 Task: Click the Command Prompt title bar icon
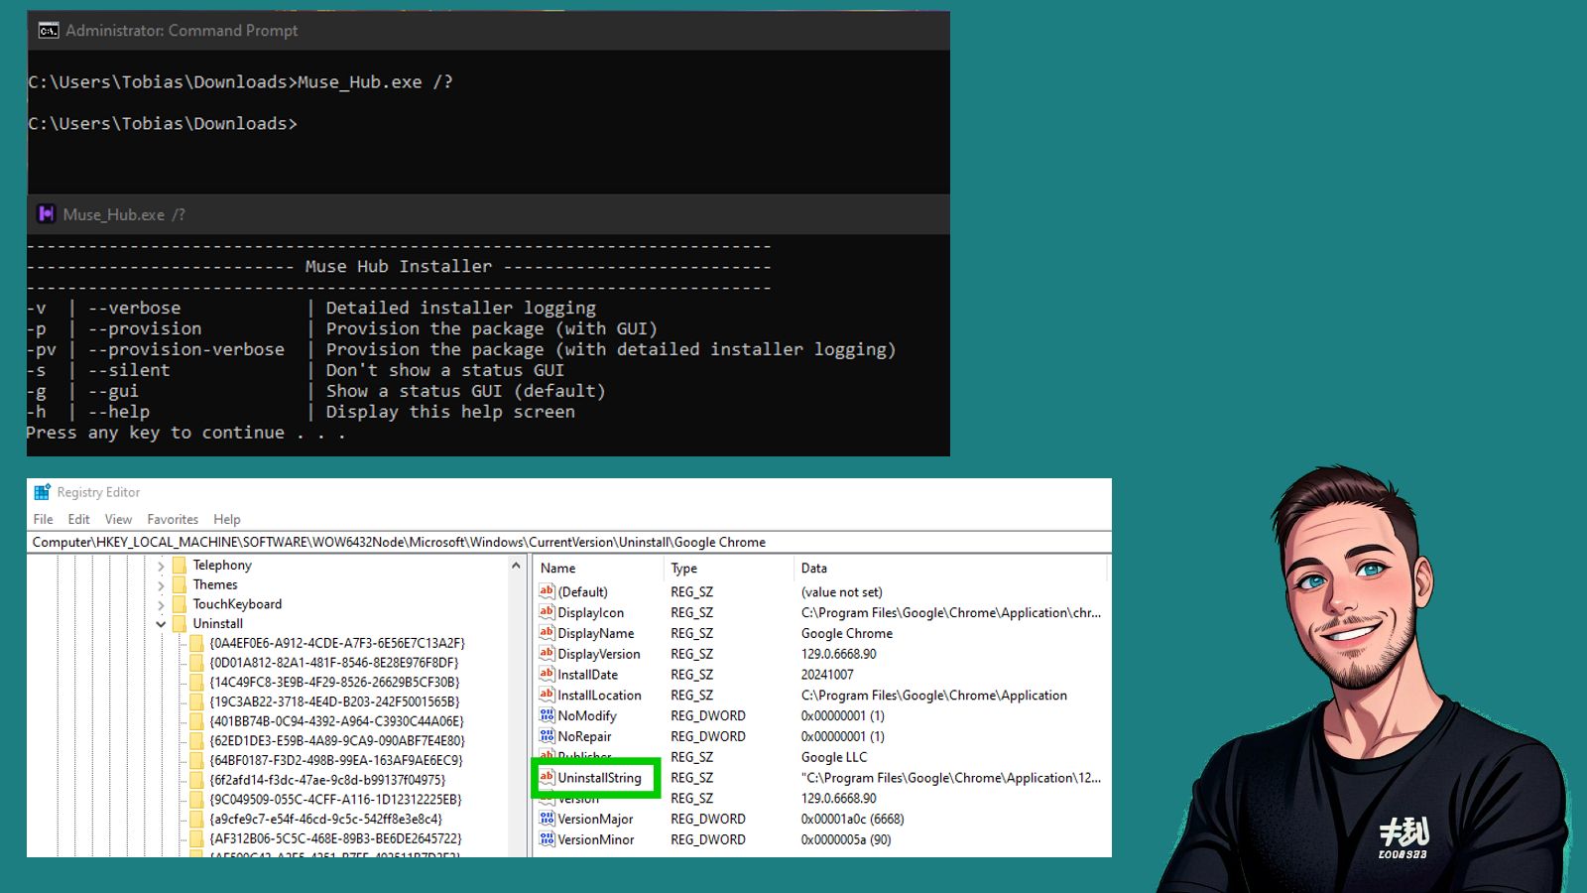(49, 31)
